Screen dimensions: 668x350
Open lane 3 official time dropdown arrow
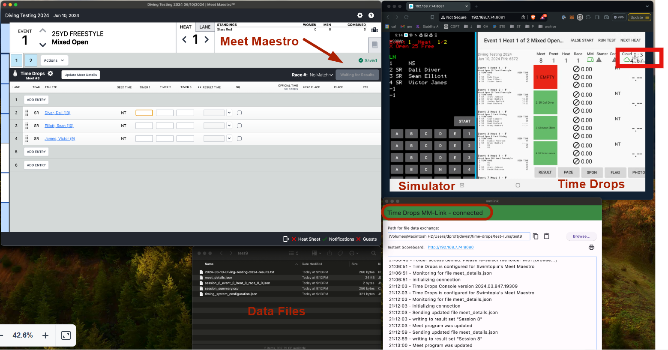click(229, 126)
